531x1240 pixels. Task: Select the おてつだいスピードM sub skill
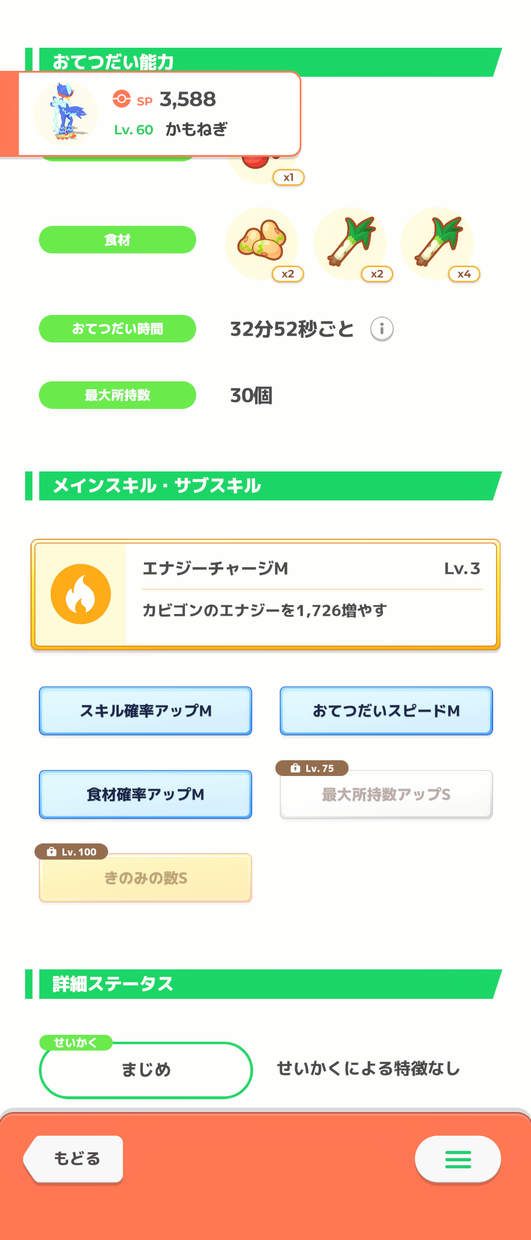click(386, 711)
